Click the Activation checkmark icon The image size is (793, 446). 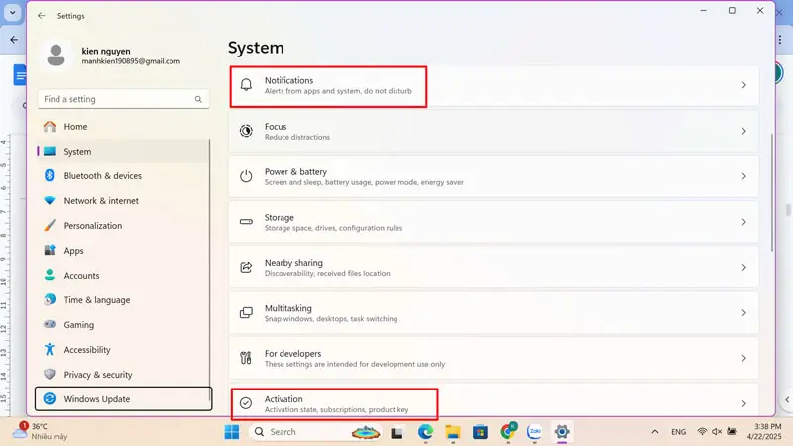pyautogui.click(x=246, y=403)
